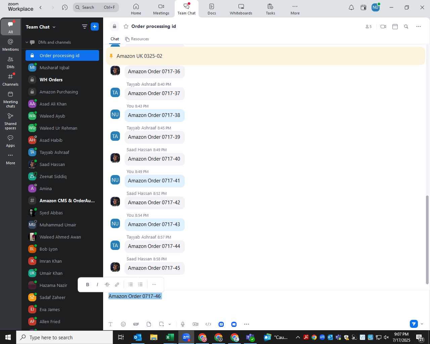Record an audio message
Image resolution: width=430 pixels, height=344 pixels.
pyautogui.click(x=183, y=324)
